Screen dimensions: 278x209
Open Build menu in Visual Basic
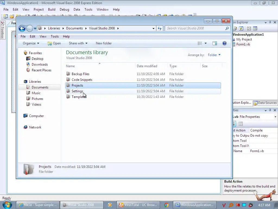(52, 10)
